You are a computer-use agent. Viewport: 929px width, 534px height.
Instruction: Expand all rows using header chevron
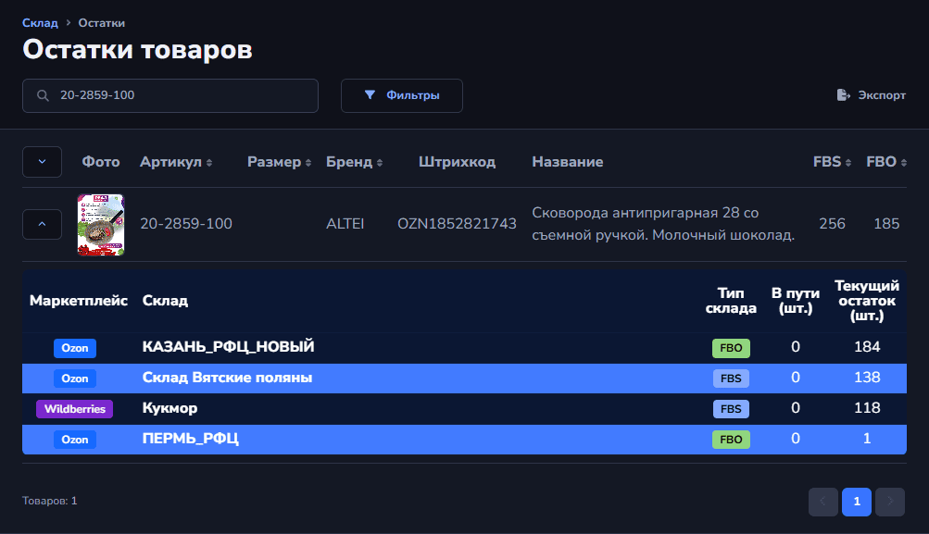tap(42, 162)
